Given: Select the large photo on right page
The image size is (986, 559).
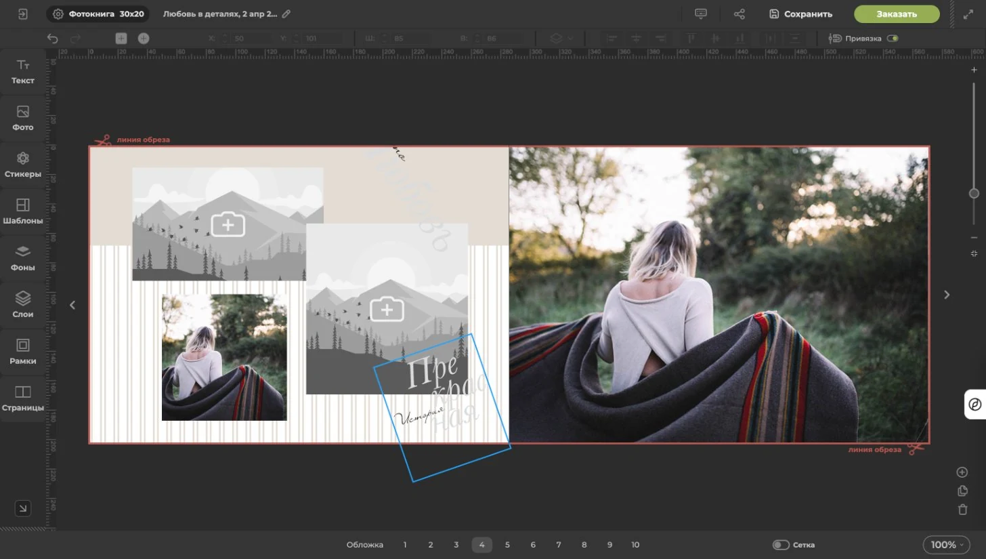Looking at the screenshot, I should pyautogui.click(x=719, y=295).
